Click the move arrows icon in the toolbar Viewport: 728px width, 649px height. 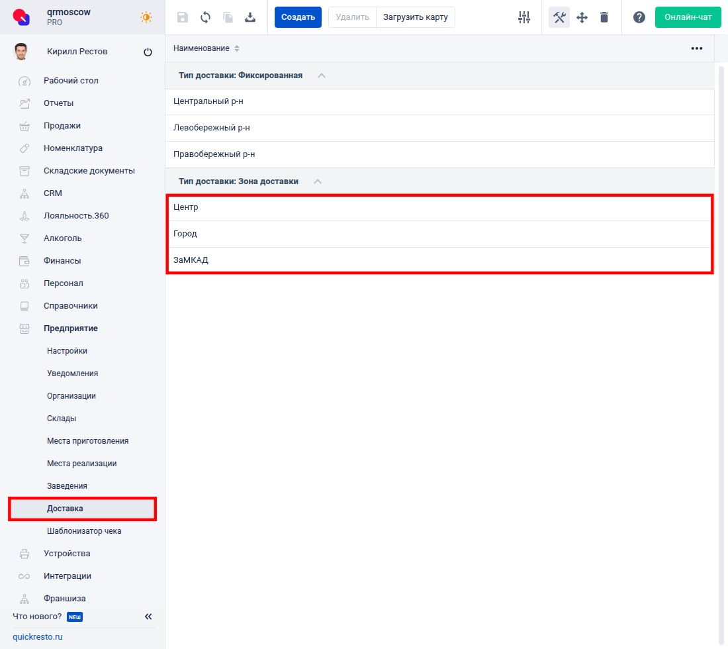[x=582, y=17]
